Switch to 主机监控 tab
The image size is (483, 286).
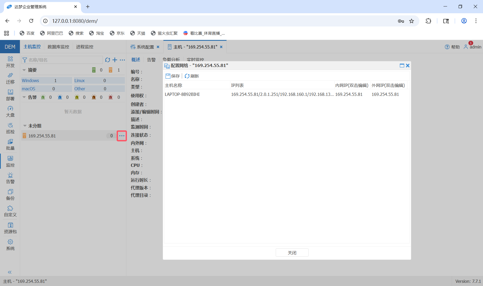point(32,47)
